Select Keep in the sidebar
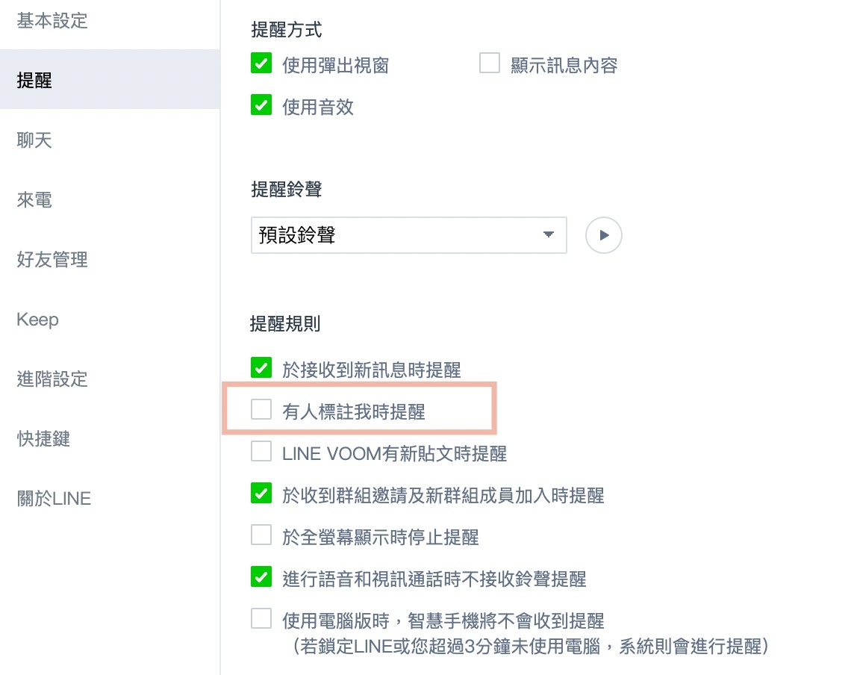 (x=37, y=320)
